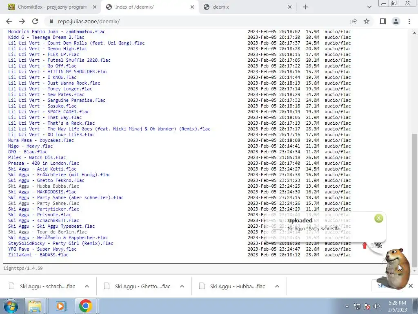This screenshot has width=418, height=314.
Task: Close the ChomikBox Uploaded notification
Action: pos(378,218)
